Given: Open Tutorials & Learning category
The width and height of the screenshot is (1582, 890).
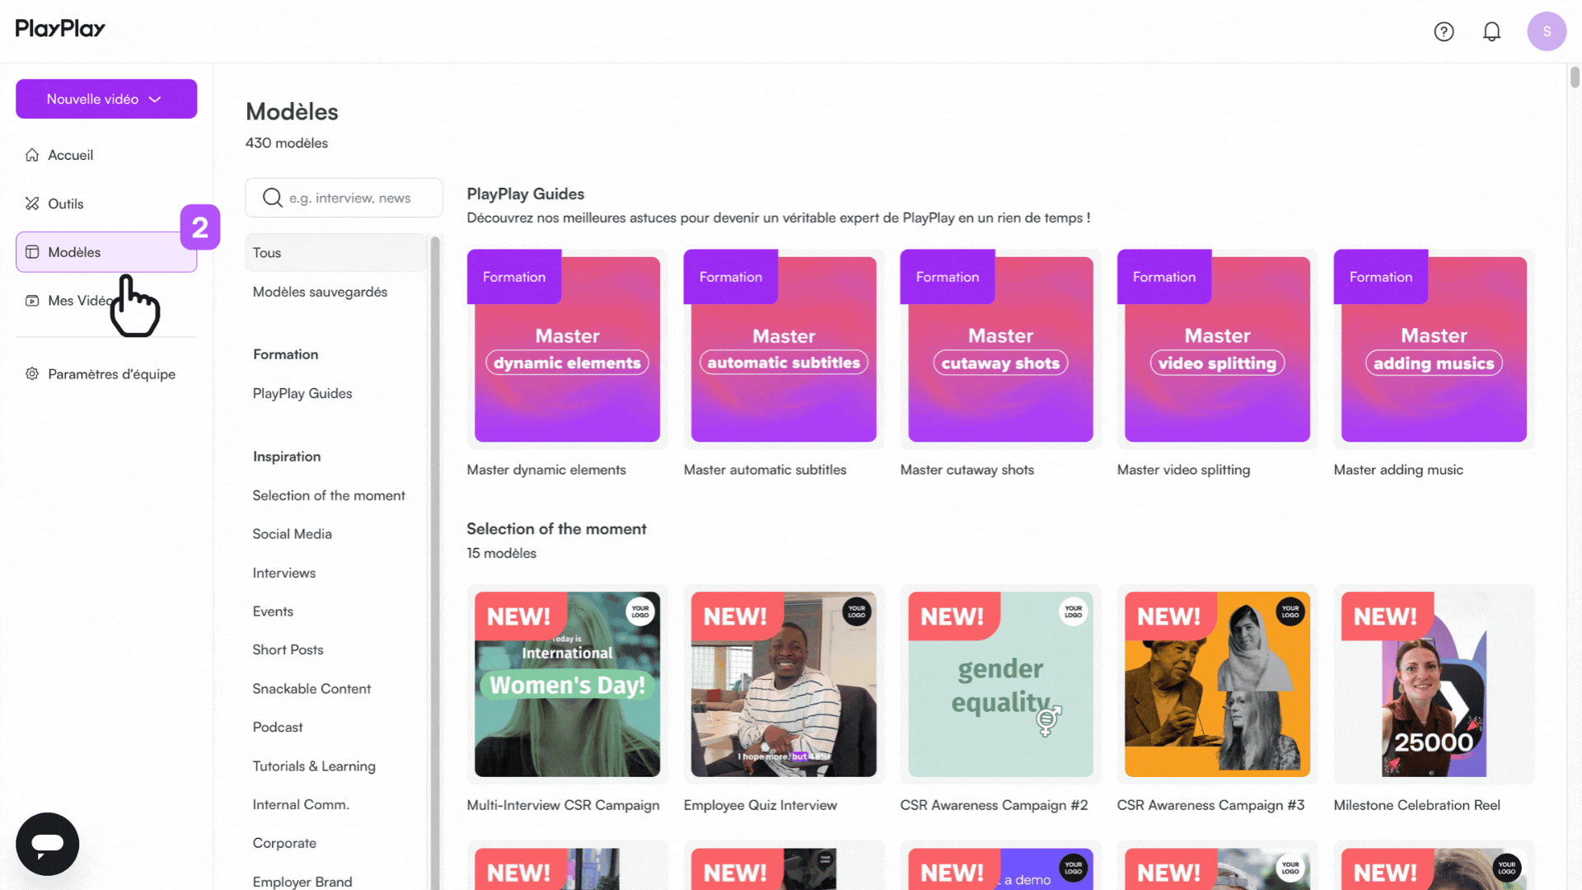Looking at the screenshot, I should pos(314,766).
